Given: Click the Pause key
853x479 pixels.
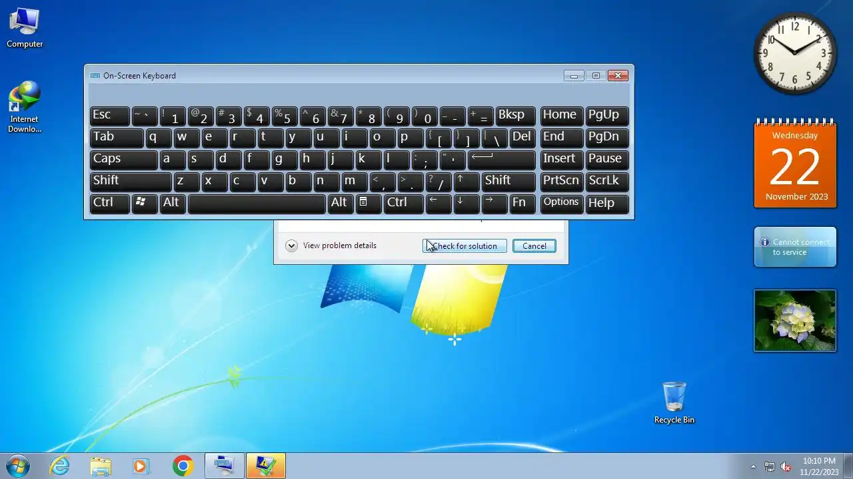Looking at the screenshot, I should (606, 160).
